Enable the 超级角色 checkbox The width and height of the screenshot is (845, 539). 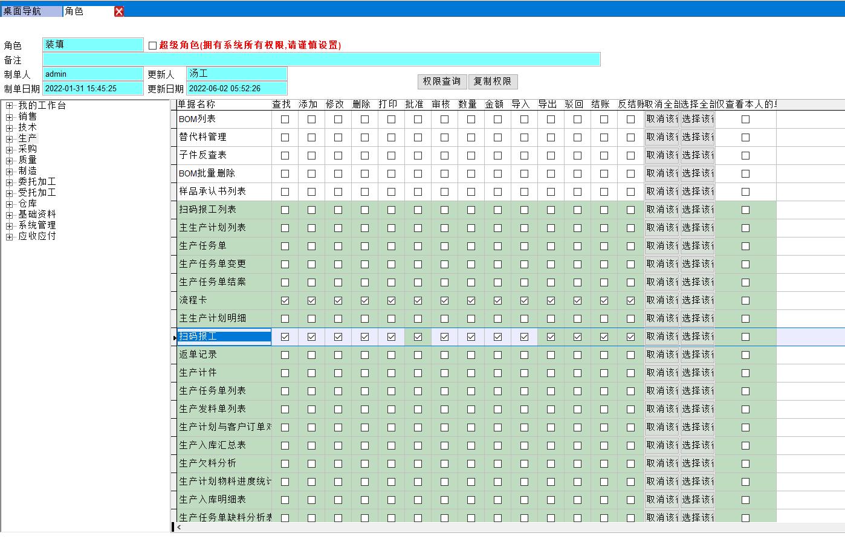152,45
